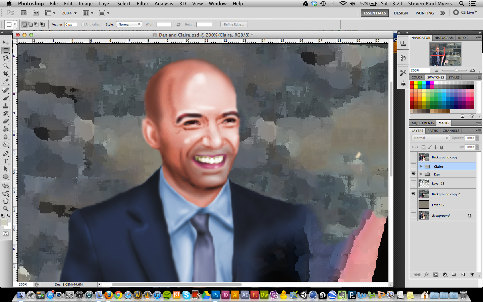
Task: Show Layer 17 visibility
Action: coord(413,205)
